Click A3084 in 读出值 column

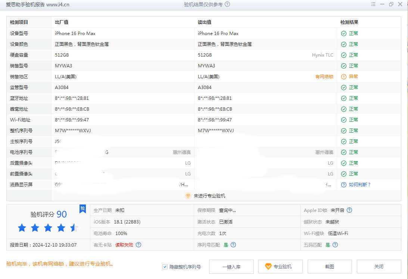[x=205, y=88]
